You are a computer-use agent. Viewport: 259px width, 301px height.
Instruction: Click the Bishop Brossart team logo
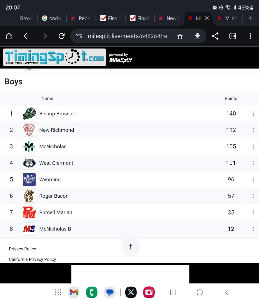tap(29, 114)
